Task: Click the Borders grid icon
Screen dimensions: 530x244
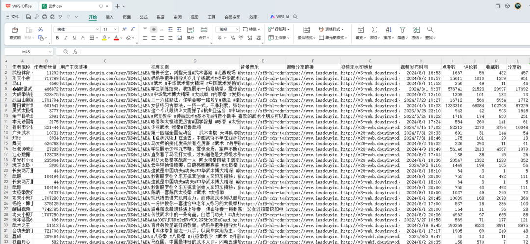Action: (x=92, y=38)
